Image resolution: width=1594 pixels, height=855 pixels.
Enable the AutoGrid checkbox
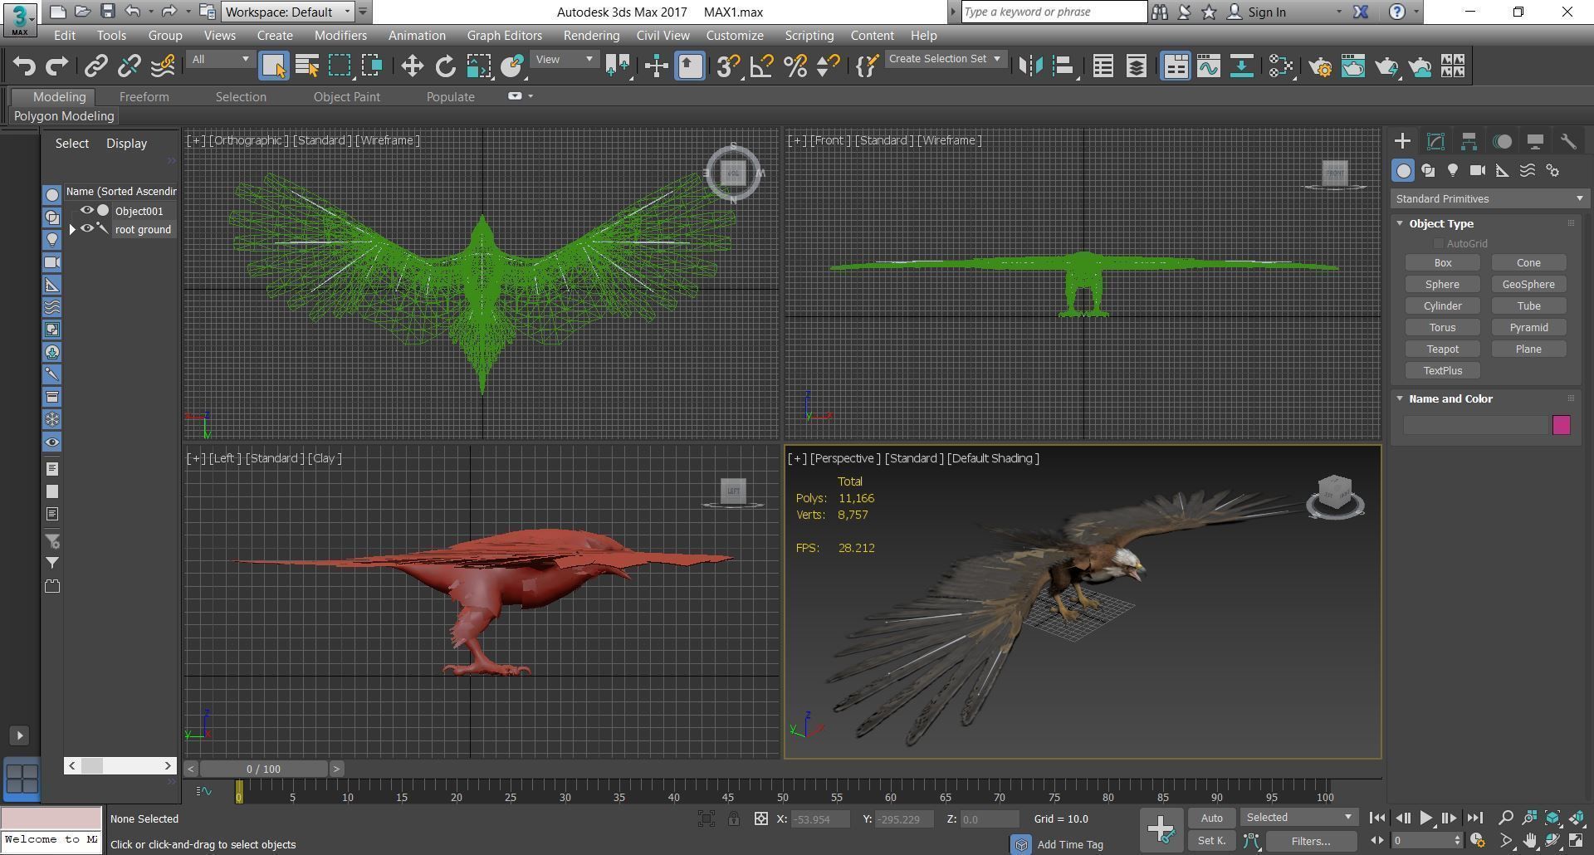click(x=1438, y=243)
